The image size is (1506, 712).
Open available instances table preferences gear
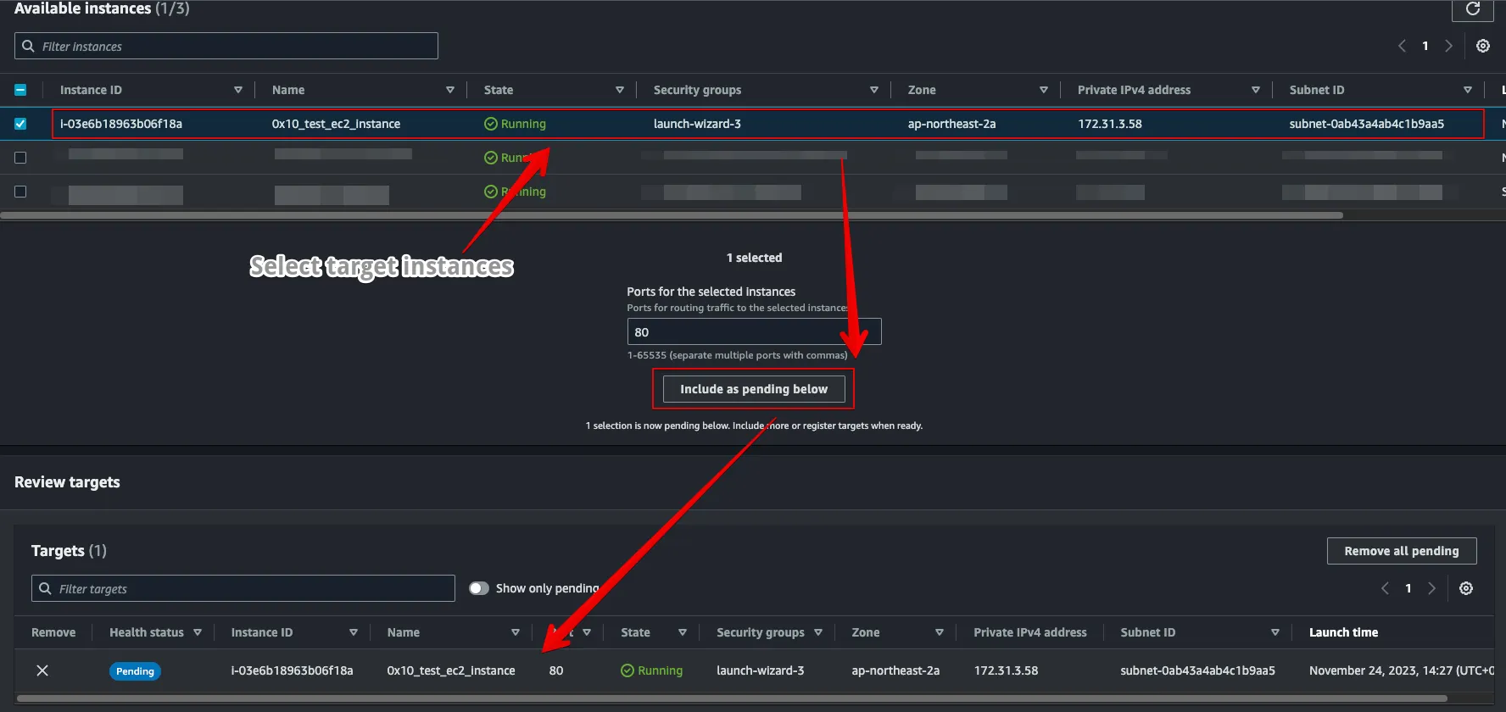1483,46
